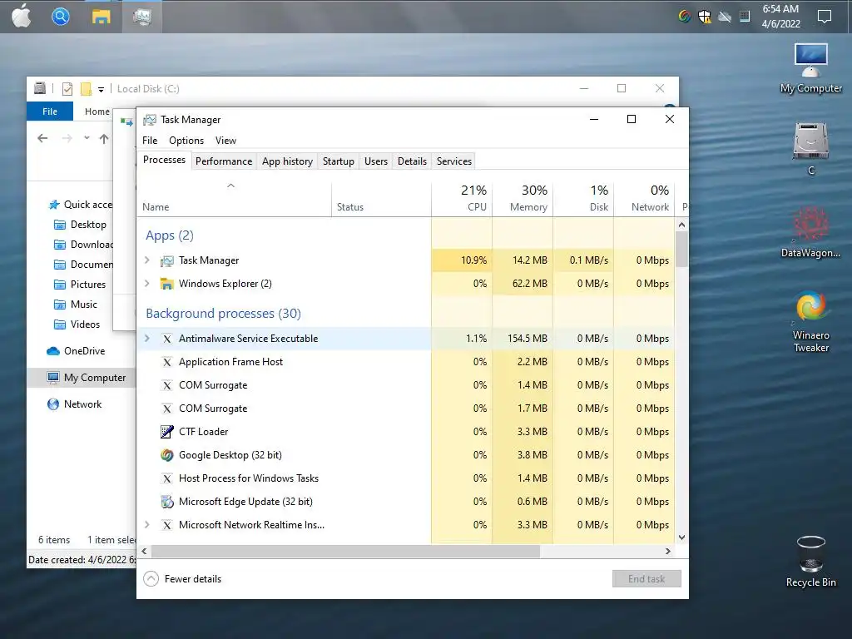Open the Options menu
852x639 pixels.
[186, 140]
